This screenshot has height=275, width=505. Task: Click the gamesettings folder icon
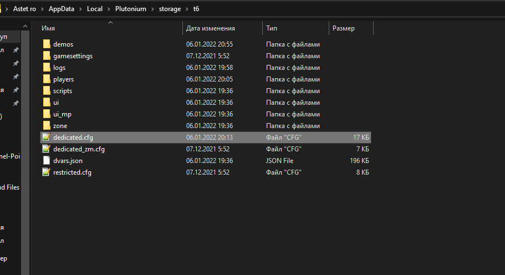pyautogui.click(x=47, y=56)
